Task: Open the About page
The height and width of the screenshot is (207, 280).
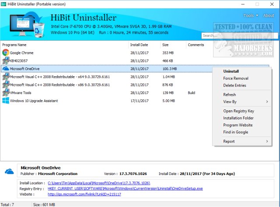Action: (268, 16)
